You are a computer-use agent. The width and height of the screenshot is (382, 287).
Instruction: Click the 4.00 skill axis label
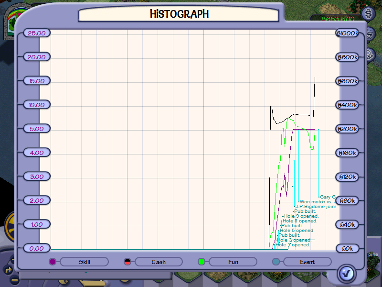[37, 153]
